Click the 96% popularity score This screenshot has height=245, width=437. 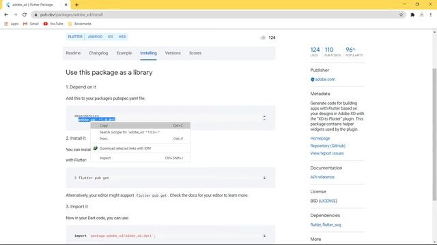[354, 52]
